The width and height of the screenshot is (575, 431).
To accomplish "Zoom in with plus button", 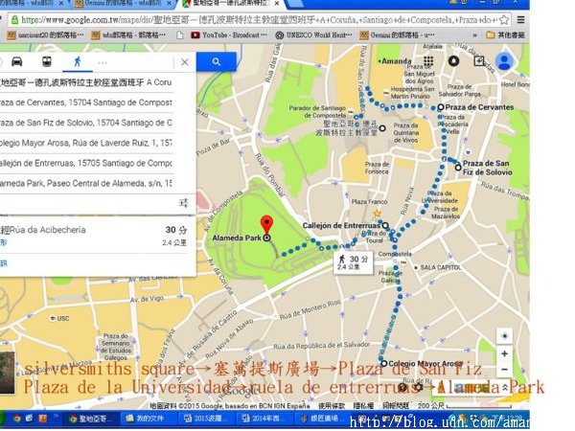I will click(505, 354).
